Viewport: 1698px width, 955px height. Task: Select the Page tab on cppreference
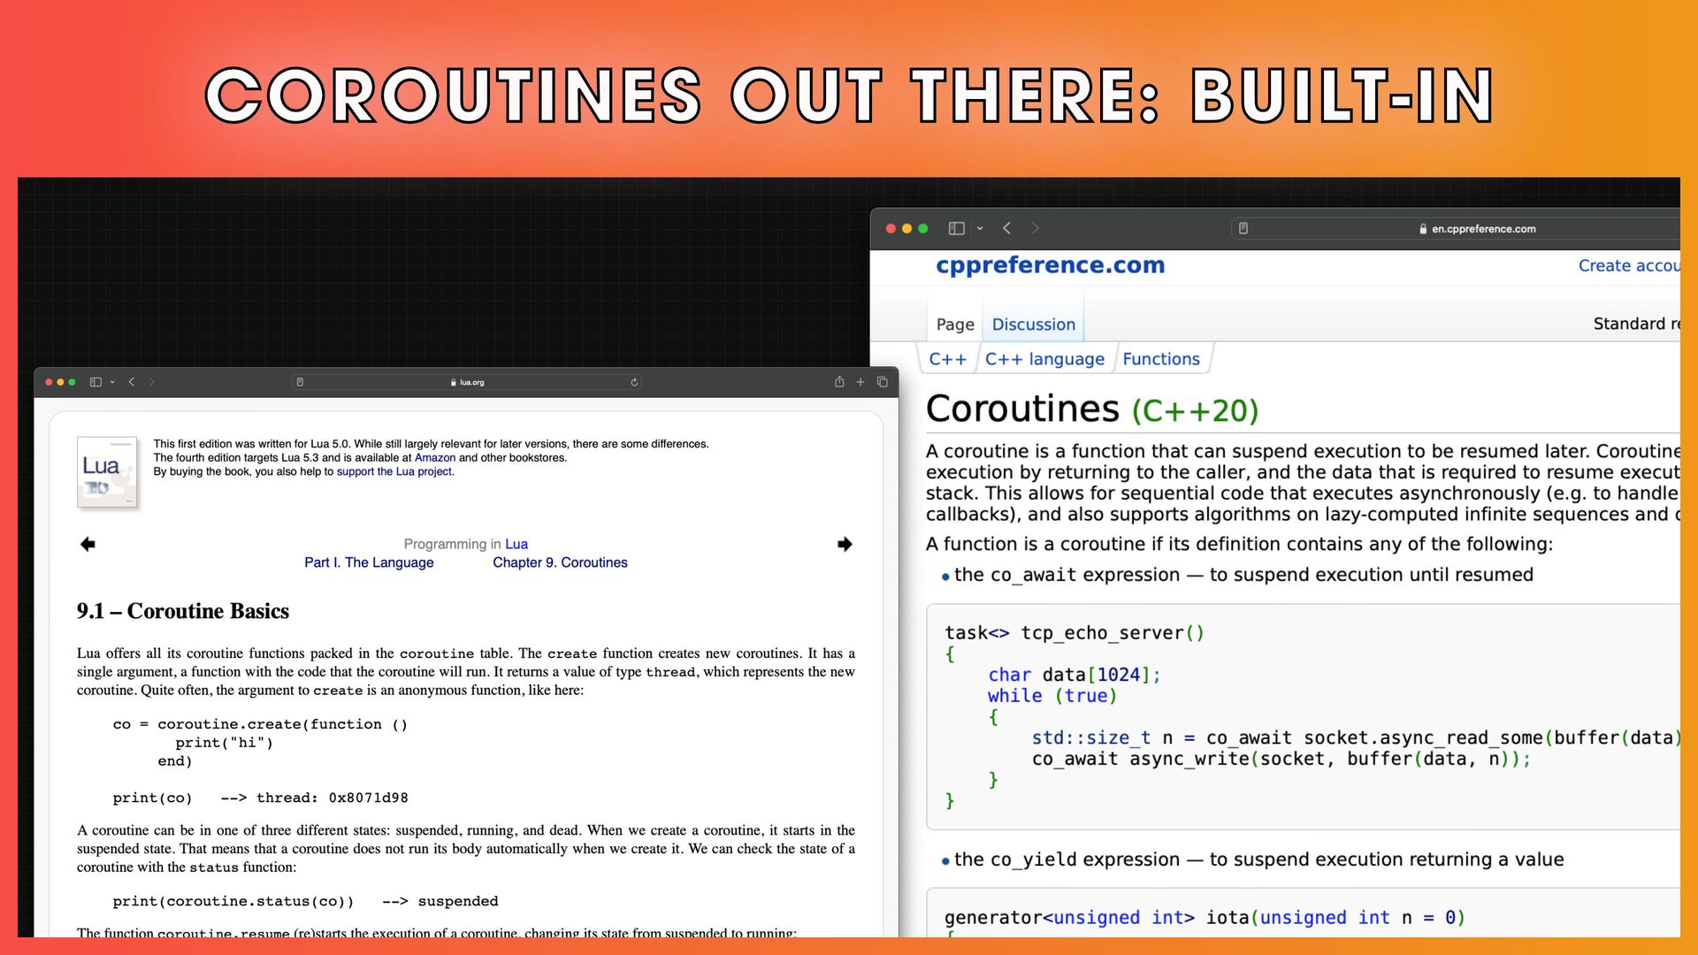pyautogui.click(x=954, y=325)
